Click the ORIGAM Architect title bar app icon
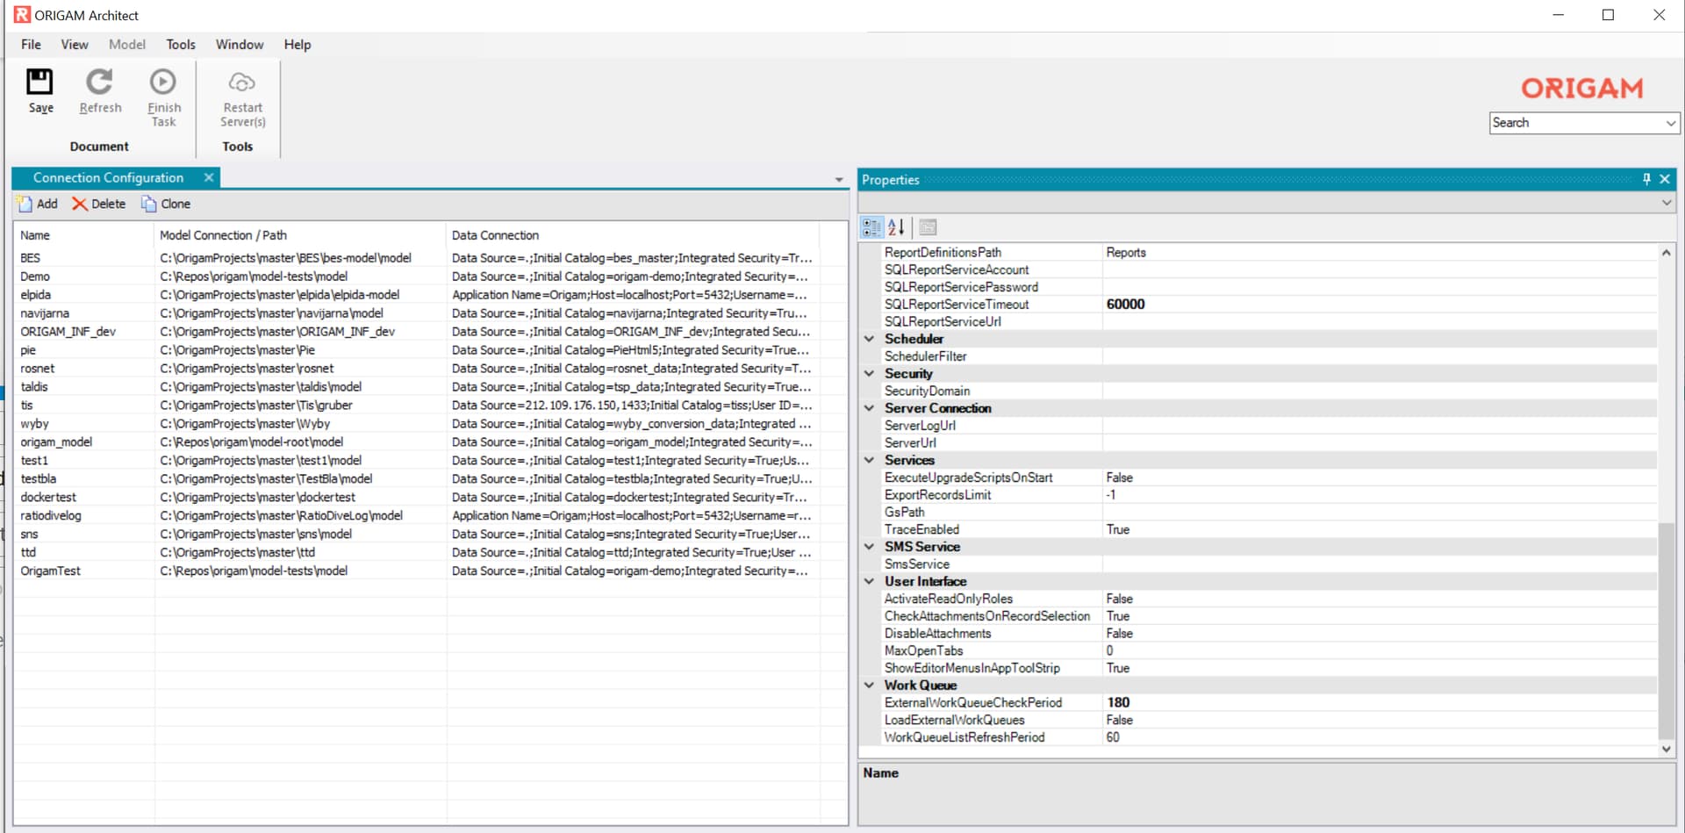 [x=22, y=15]
